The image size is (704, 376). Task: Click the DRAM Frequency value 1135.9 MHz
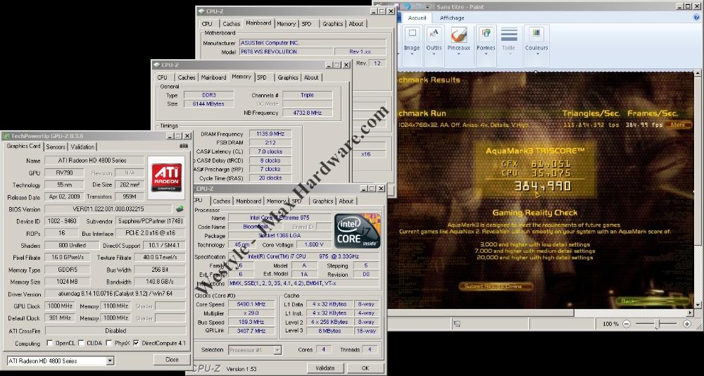pyautogui.click(x=271, y=134)
